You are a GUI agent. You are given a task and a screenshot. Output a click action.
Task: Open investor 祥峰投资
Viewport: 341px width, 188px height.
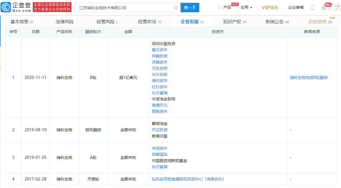(160, 56)
